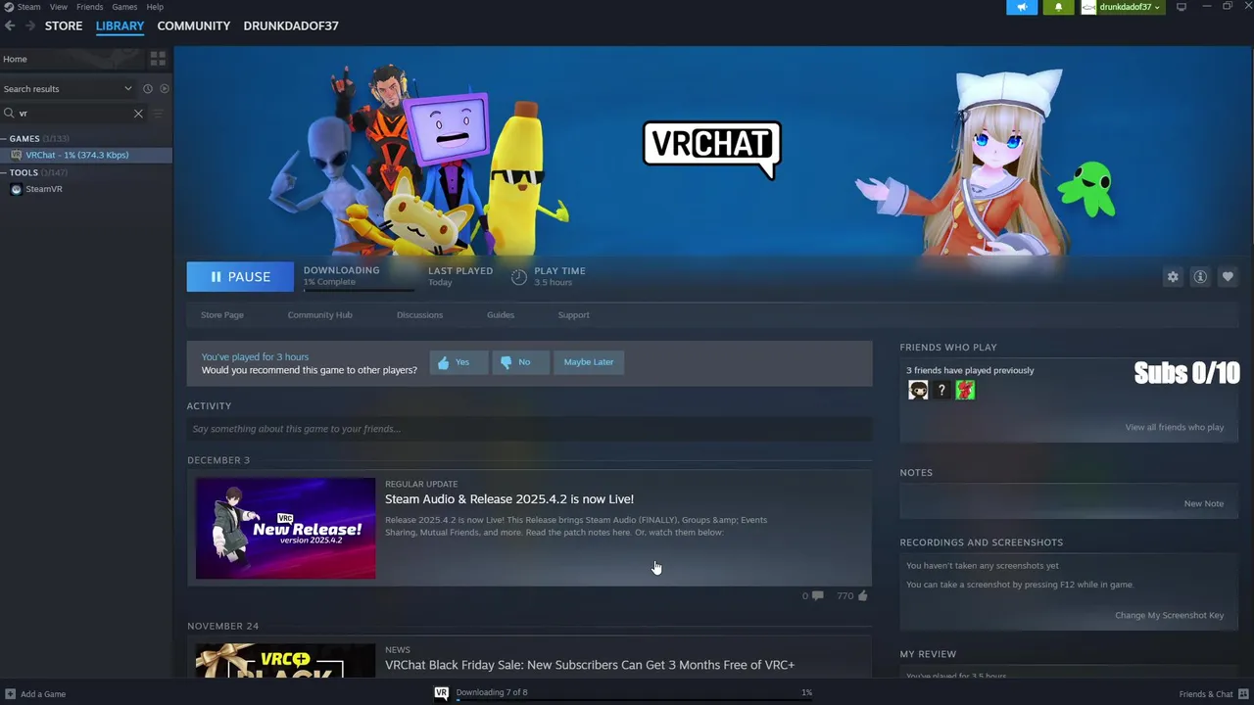Screen dimensions: 1254x705
Task: Open the View menu
Action: click(x=59, y=7)
